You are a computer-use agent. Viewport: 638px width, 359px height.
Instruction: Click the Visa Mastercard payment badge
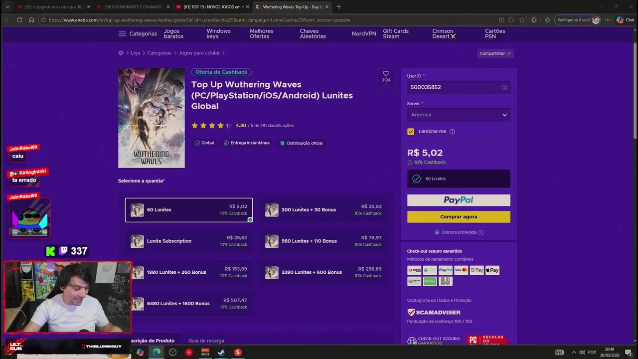click(461, 270)
